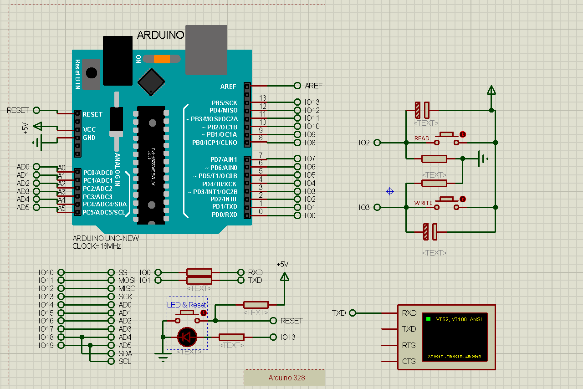Click the AREF terminal circle
583x389 pixels.
pos(297,86)
